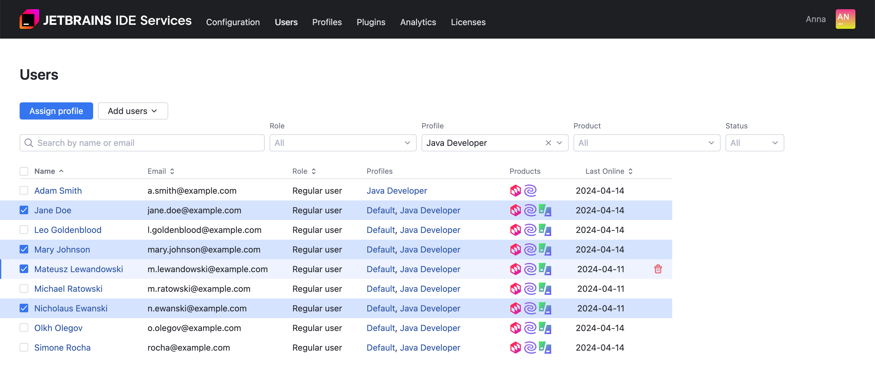Viewport: 875px width, 369px height.
Task: Click the pink hexagon product icon in Adam Smith's row
Action: pyautogui.click(x=516, y=191)
